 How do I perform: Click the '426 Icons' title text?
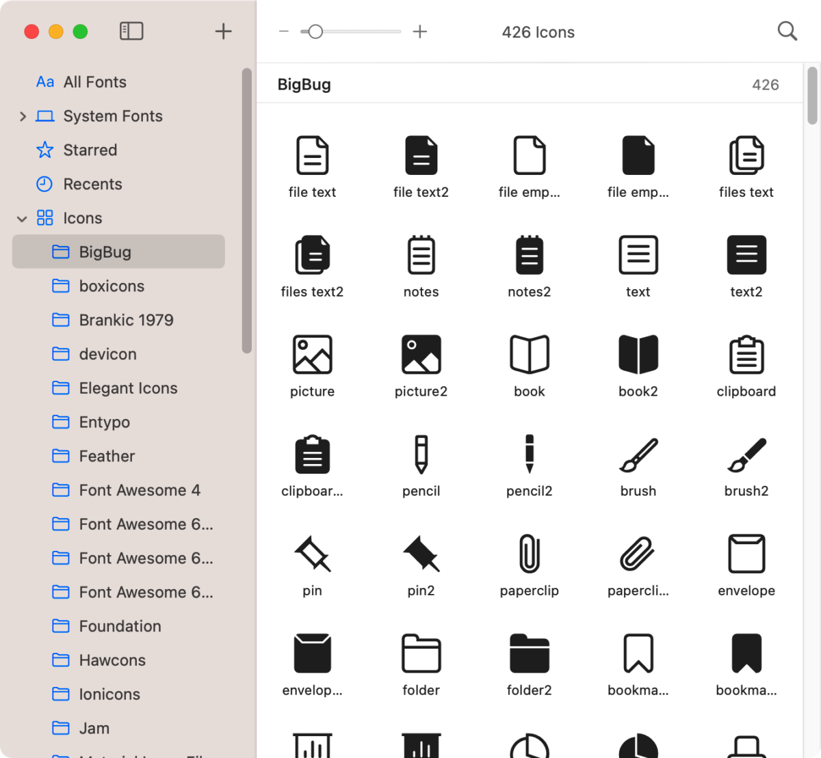(x=538, y=32)
